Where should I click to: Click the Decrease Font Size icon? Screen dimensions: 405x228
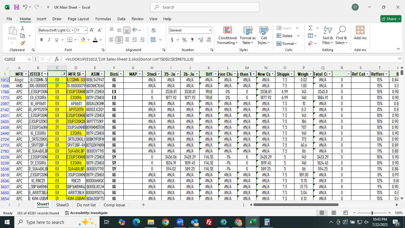(100, 30)
